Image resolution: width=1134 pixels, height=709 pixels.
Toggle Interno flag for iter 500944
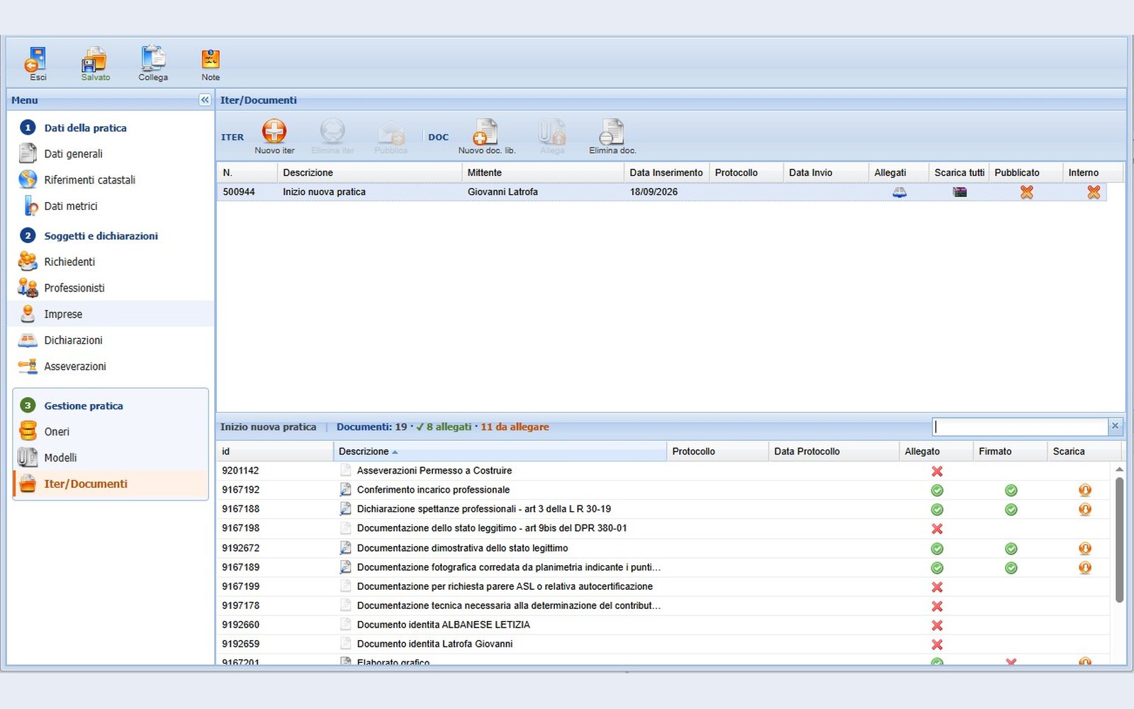1094,192
